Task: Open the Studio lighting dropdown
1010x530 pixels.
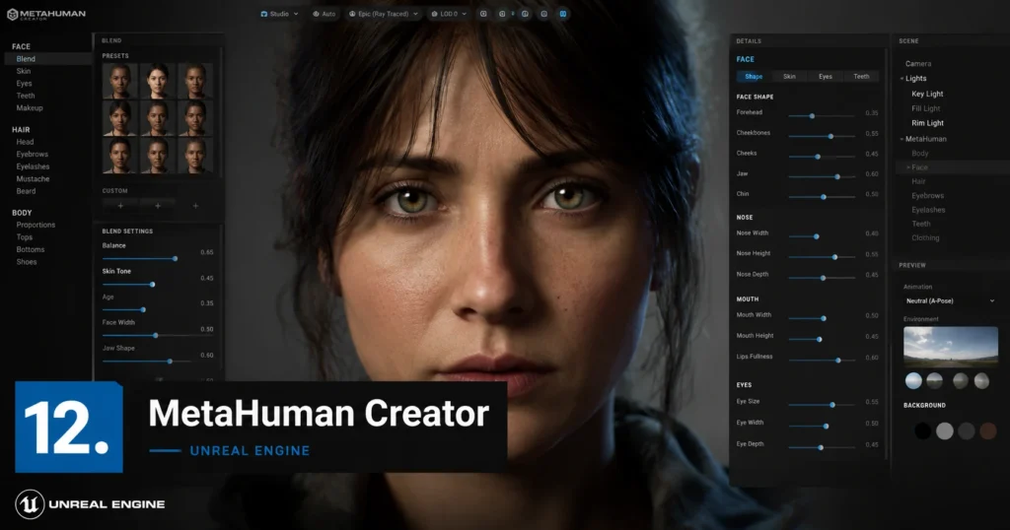Action: coord(279,14)
